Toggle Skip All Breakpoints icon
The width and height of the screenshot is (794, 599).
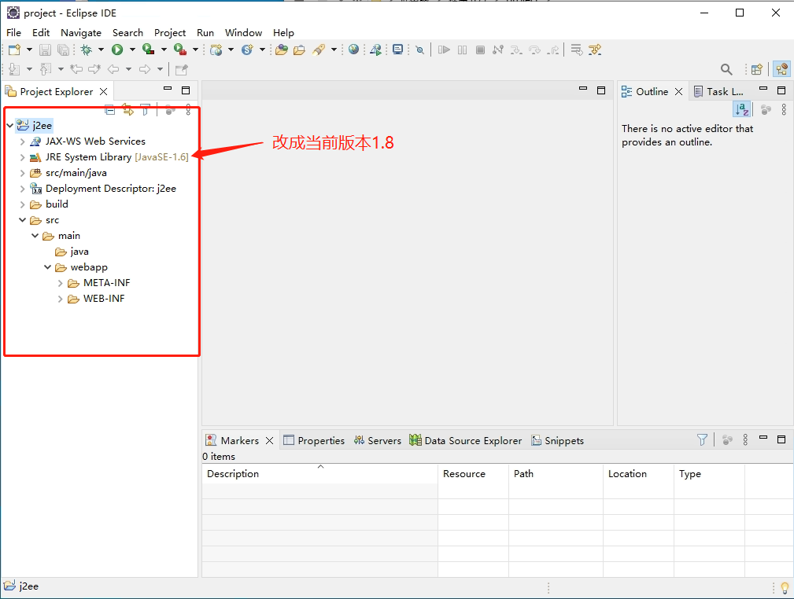(x=419, y=50)
